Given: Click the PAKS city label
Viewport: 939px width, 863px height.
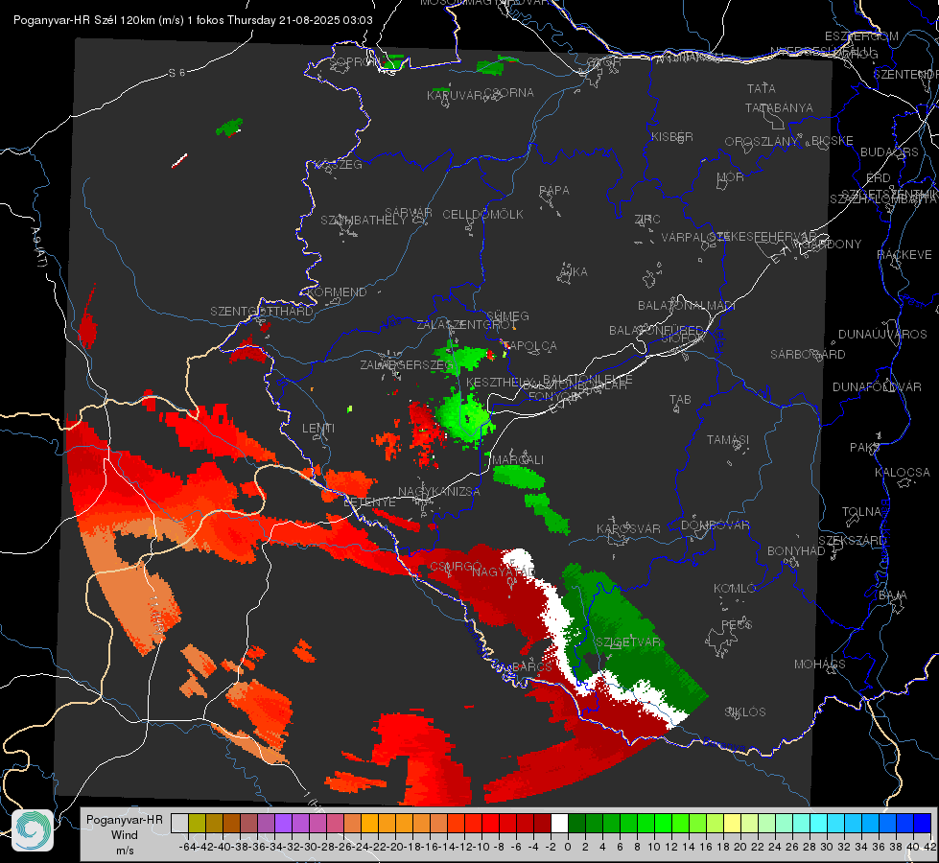Looking at the screenshot, I should [865, 447].
